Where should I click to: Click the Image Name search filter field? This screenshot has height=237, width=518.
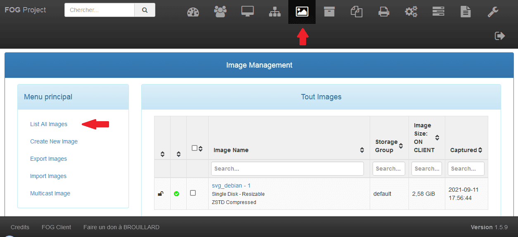pyautogui.click(x=288, y=169)
